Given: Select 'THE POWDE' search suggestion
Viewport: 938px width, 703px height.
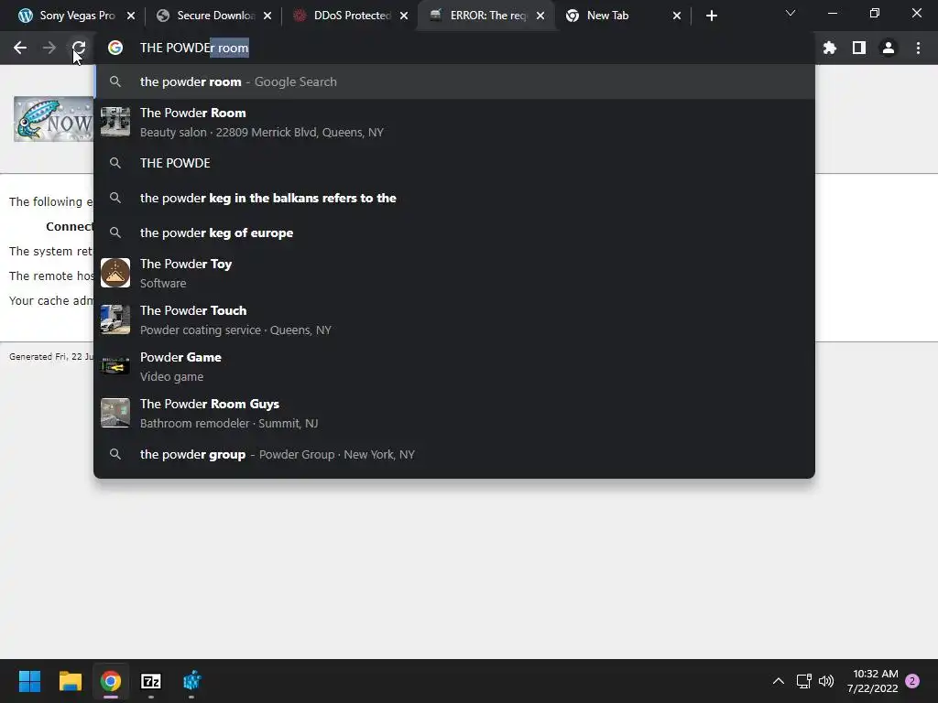Looking at the screenshot, I should [454, 163].
